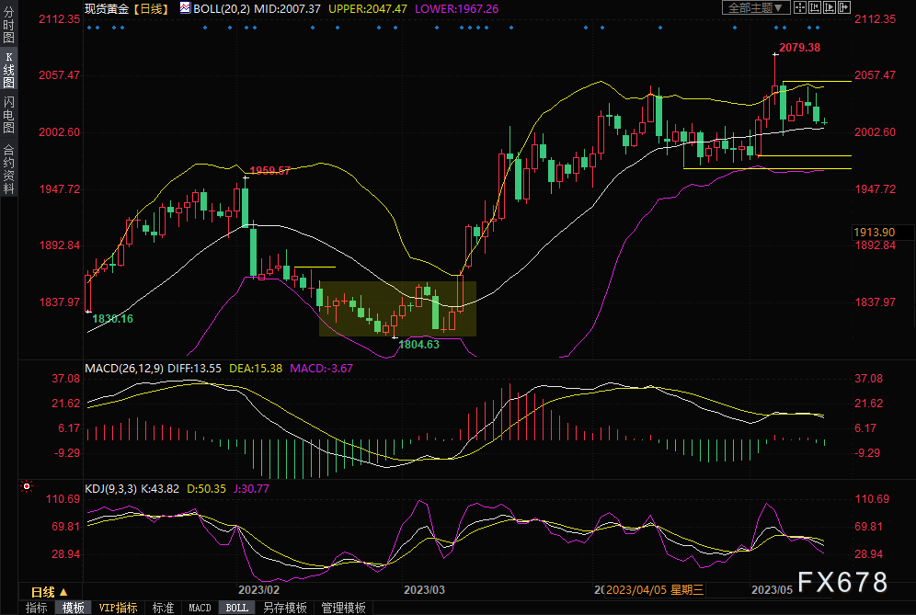Viewport: 916px width, 615px height.
Task: Click the crosshair cursor icon in top toolbar
Action: pyautogui.click(x=799, y=7)
